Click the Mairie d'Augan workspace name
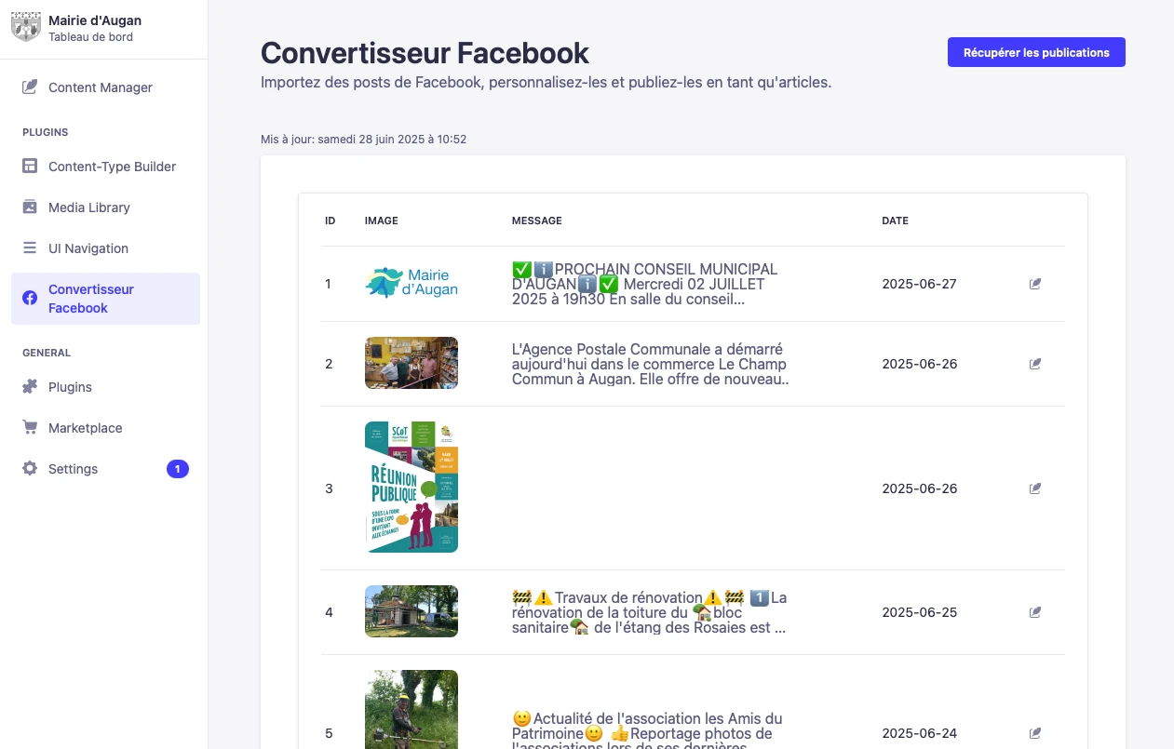 (95, 20)
